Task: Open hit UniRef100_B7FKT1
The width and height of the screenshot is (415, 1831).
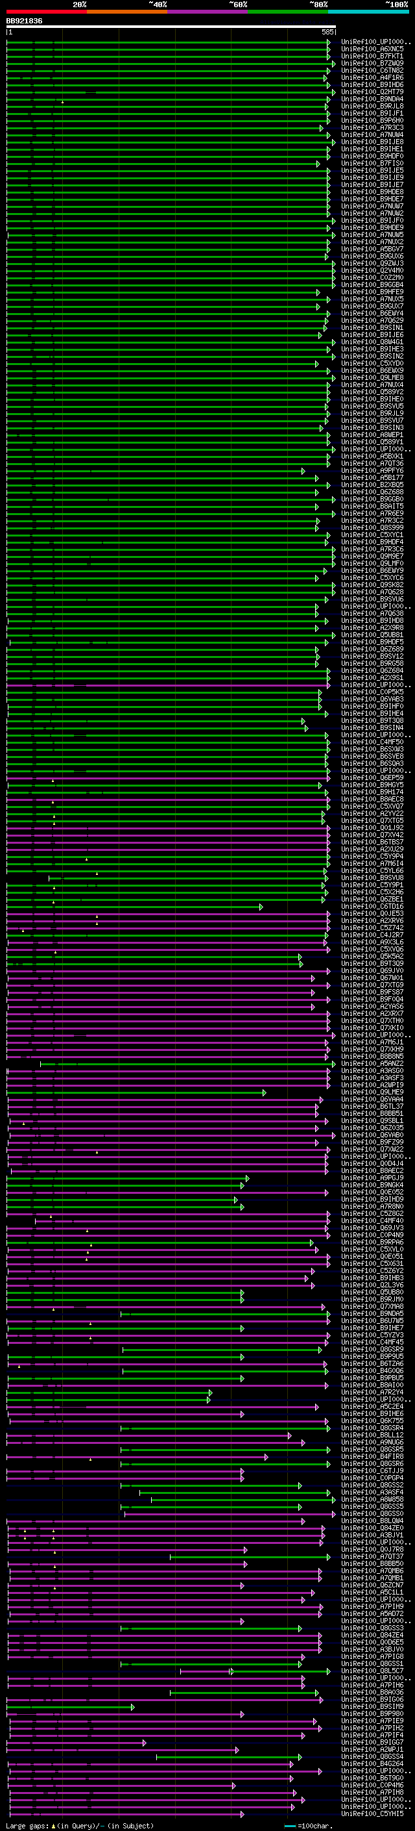Action: pyautogui.click(x=372, y=56)
